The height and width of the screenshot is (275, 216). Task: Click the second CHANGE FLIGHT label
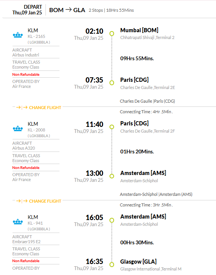[x=45, y=201]
